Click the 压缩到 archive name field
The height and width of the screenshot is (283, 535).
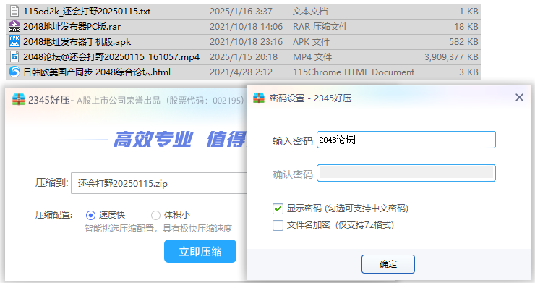[x=159, y=183]
